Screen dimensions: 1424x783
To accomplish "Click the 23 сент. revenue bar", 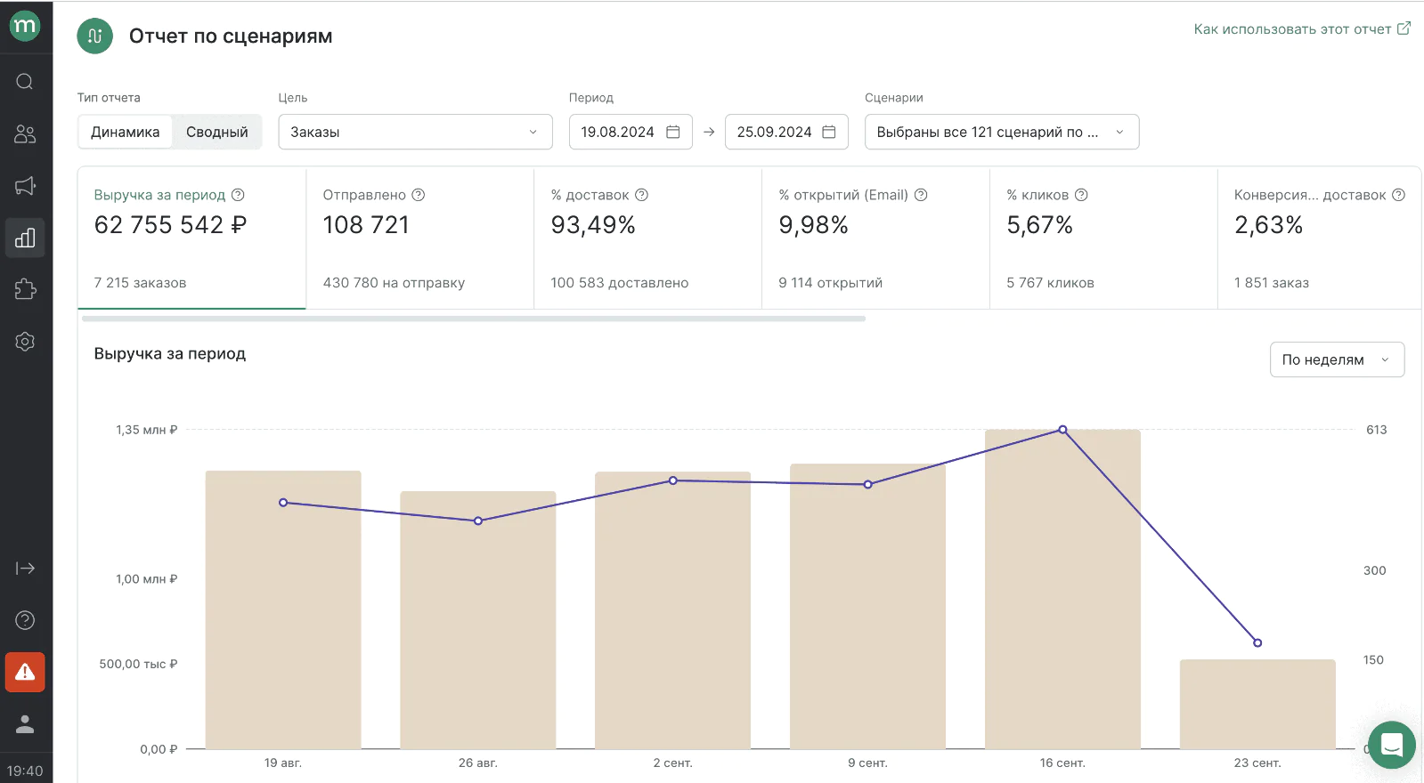I will [1257, 704].
